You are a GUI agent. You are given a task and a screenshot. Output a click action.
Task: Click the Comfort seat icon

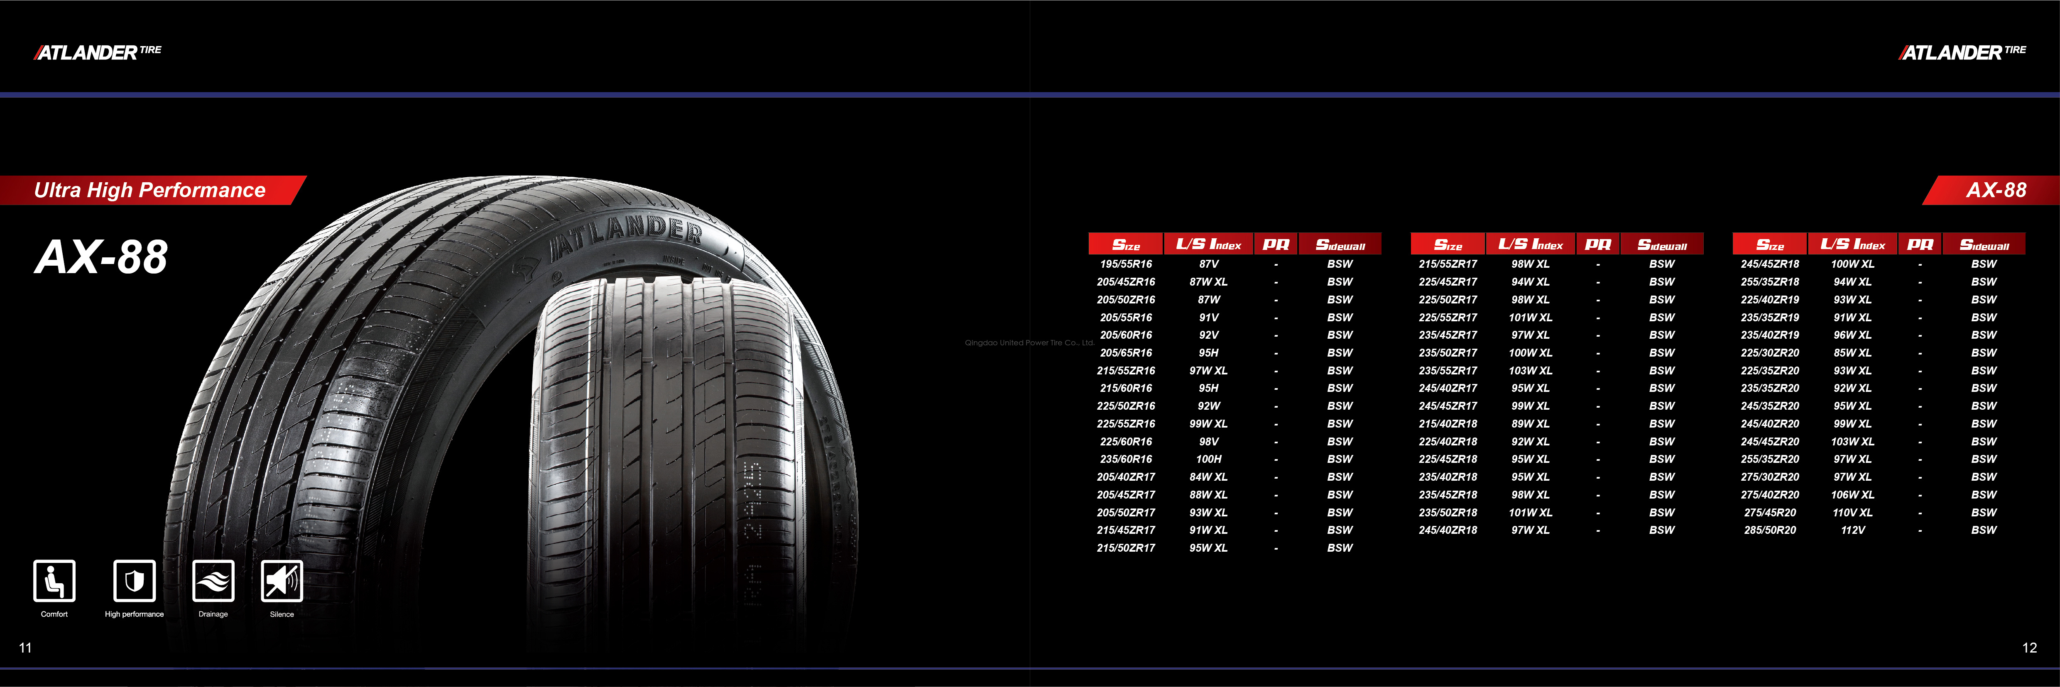54,581
